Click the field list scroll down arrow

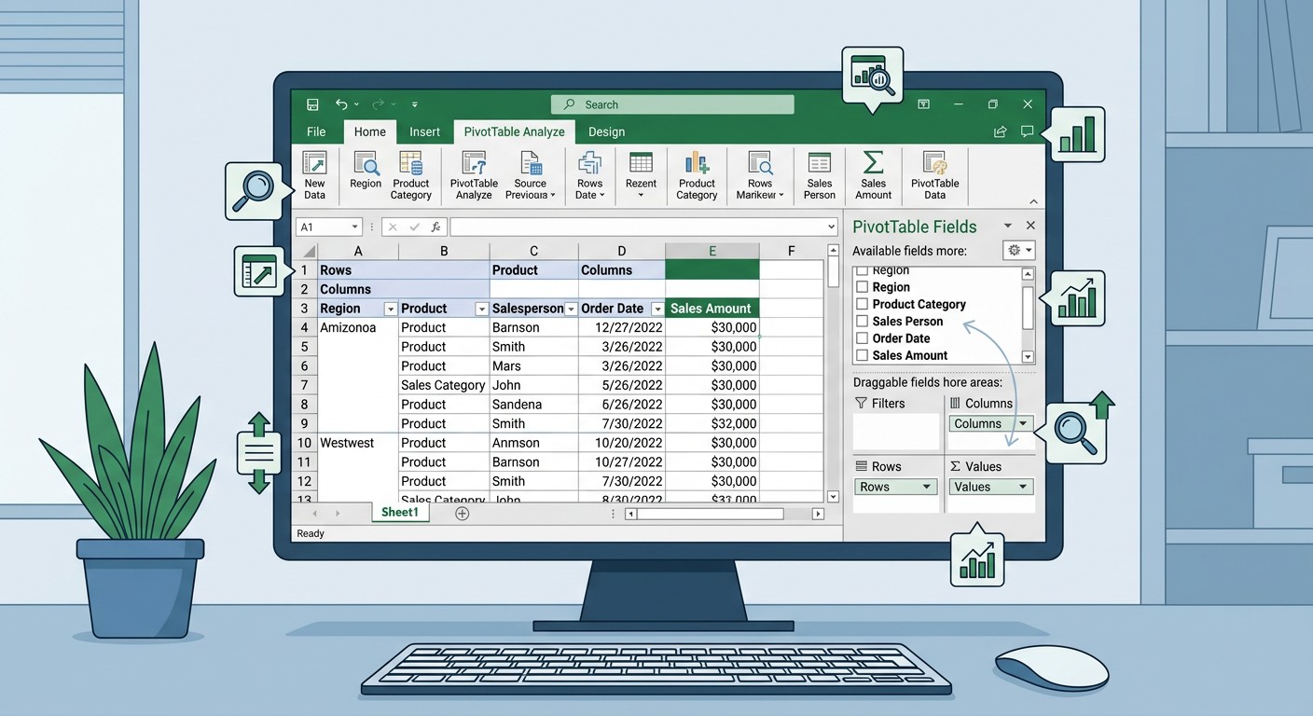tap(1028, 356)
